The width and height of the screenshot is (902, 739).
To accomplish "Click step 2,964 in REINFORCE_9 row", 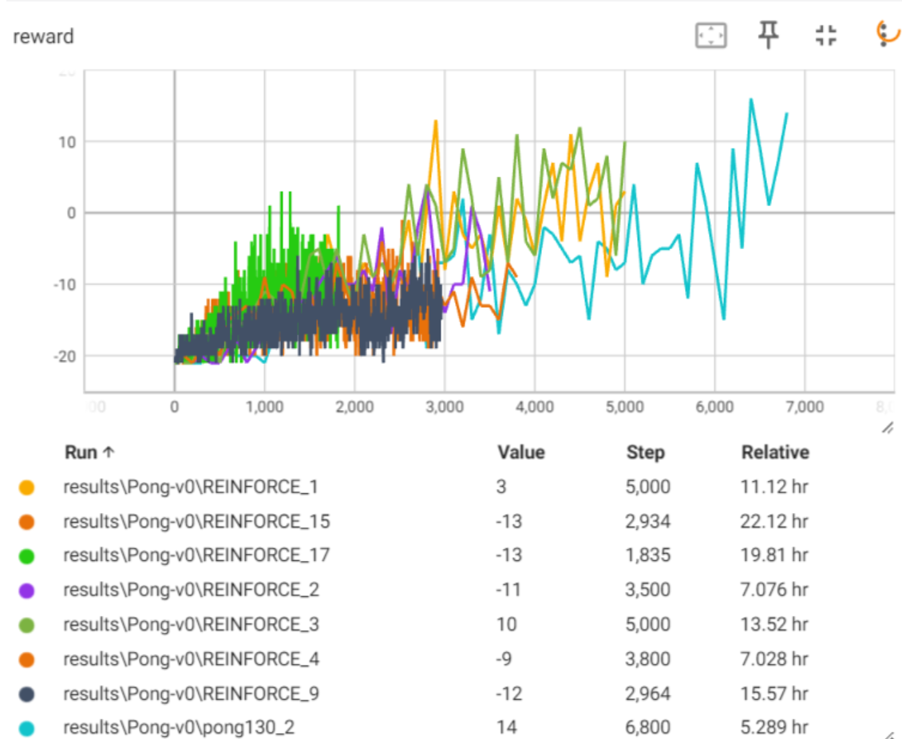I will (647, 694).
